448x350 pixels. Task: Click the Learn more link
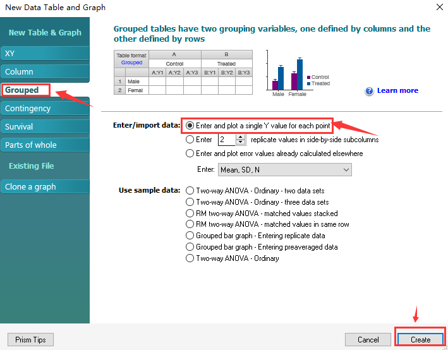(x=397, y=90)
